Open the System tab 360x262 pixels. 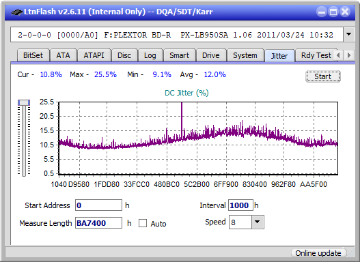245,55
